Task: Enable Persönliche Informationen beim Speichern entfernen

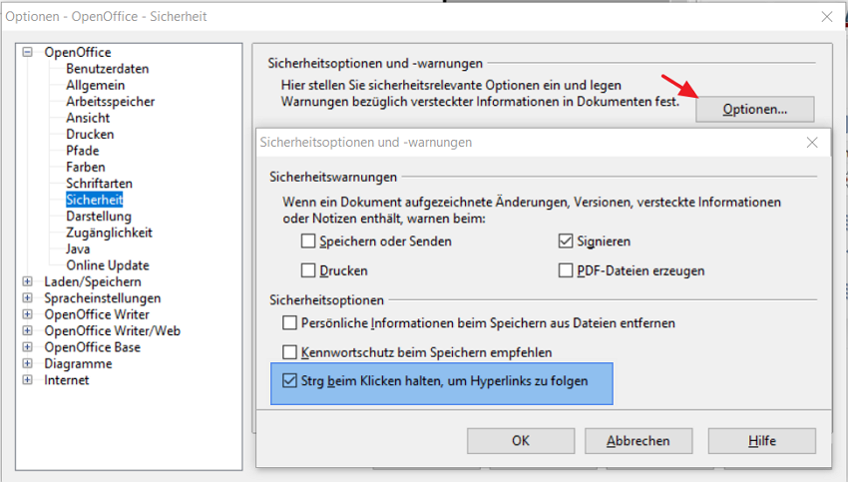Action: point(290,323)
